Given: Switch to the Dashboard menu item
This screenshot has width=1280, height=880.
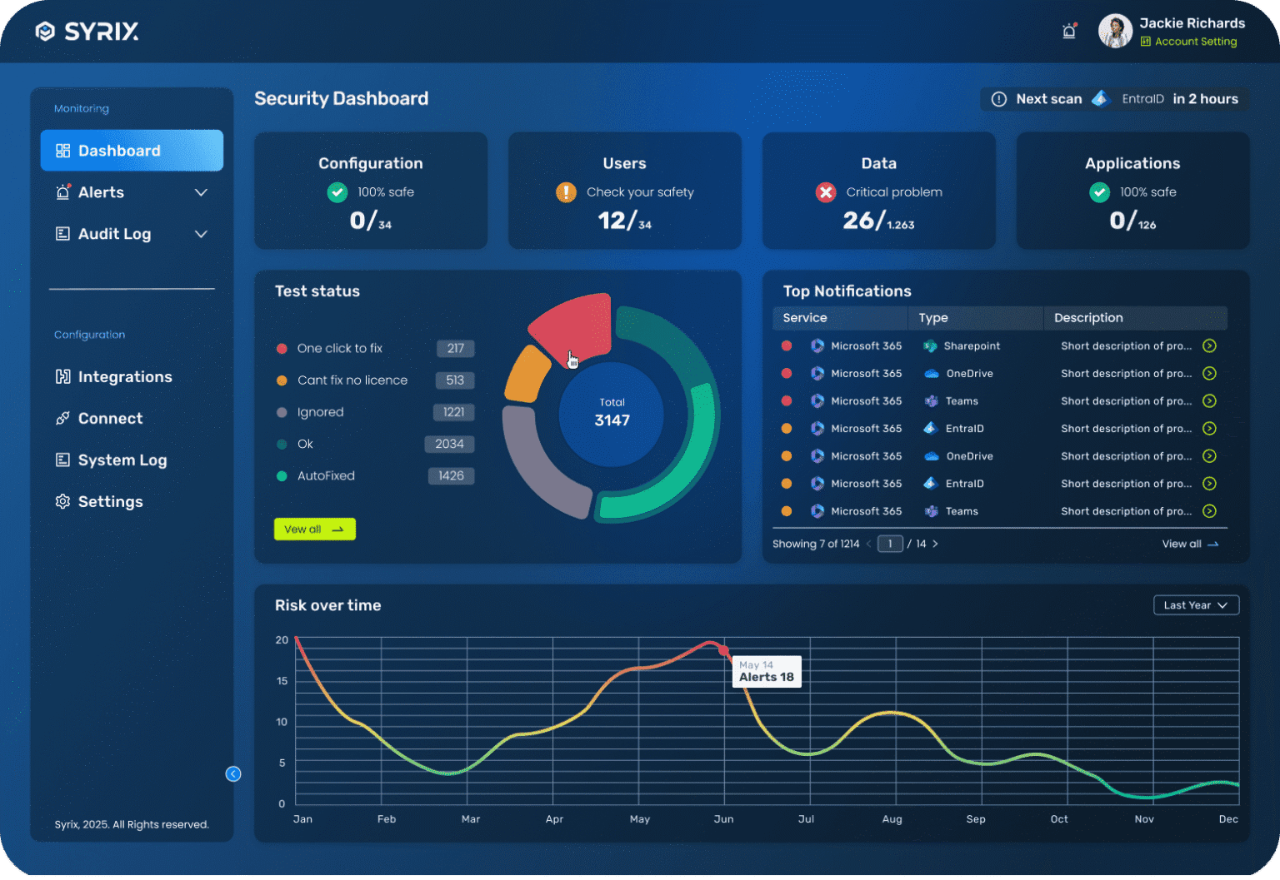Looking at the screenshot, I should pyautogui.click(x=119, y=151).
